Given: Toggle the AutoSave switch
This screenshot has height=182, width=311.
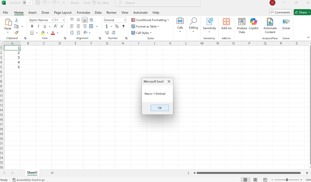Looking at the screenshot, I should 27,3.
